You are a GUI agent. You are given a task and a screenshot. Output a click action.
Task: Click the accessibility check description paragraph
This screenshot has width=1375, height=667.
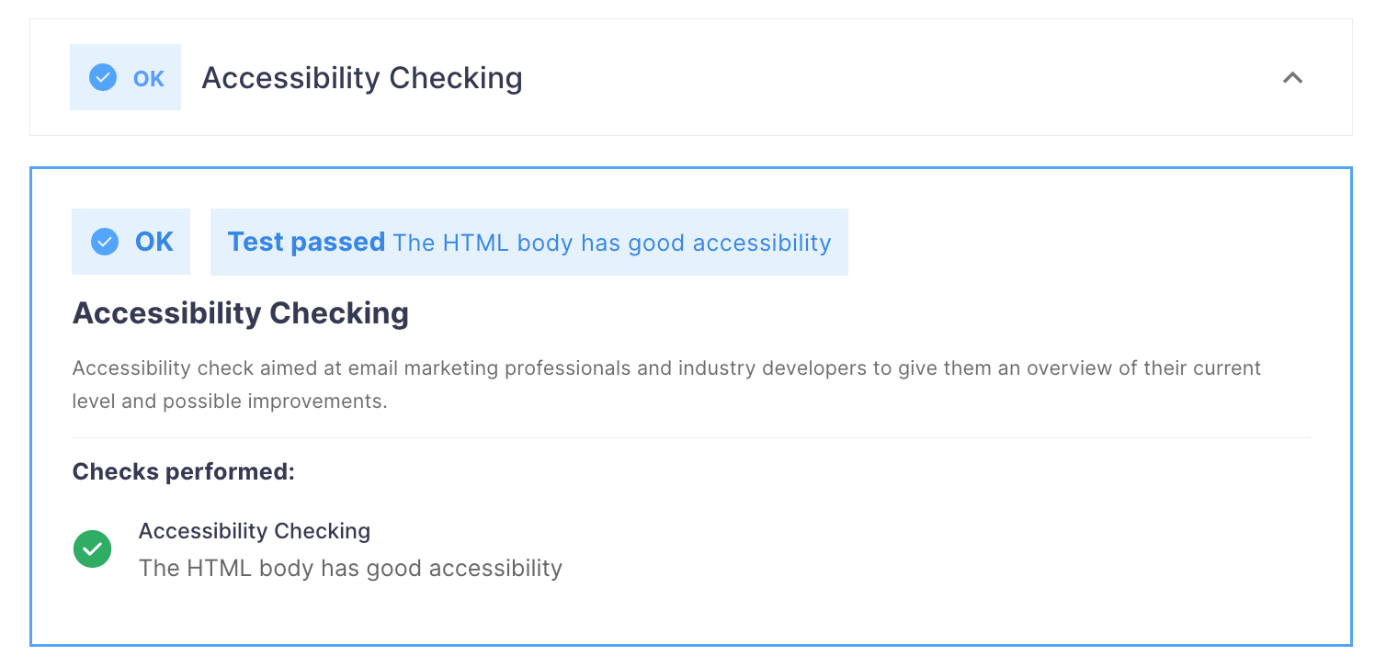666,385
